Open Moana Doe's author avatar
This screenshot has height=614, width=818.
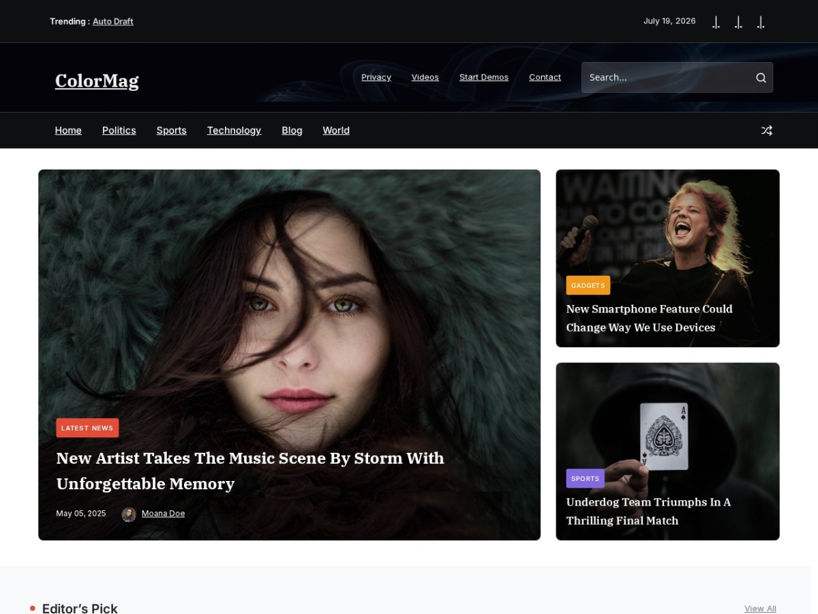pos(129,514)
